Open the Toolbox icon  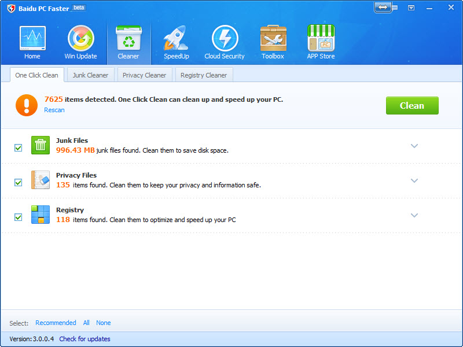click(x=273, y=38)
